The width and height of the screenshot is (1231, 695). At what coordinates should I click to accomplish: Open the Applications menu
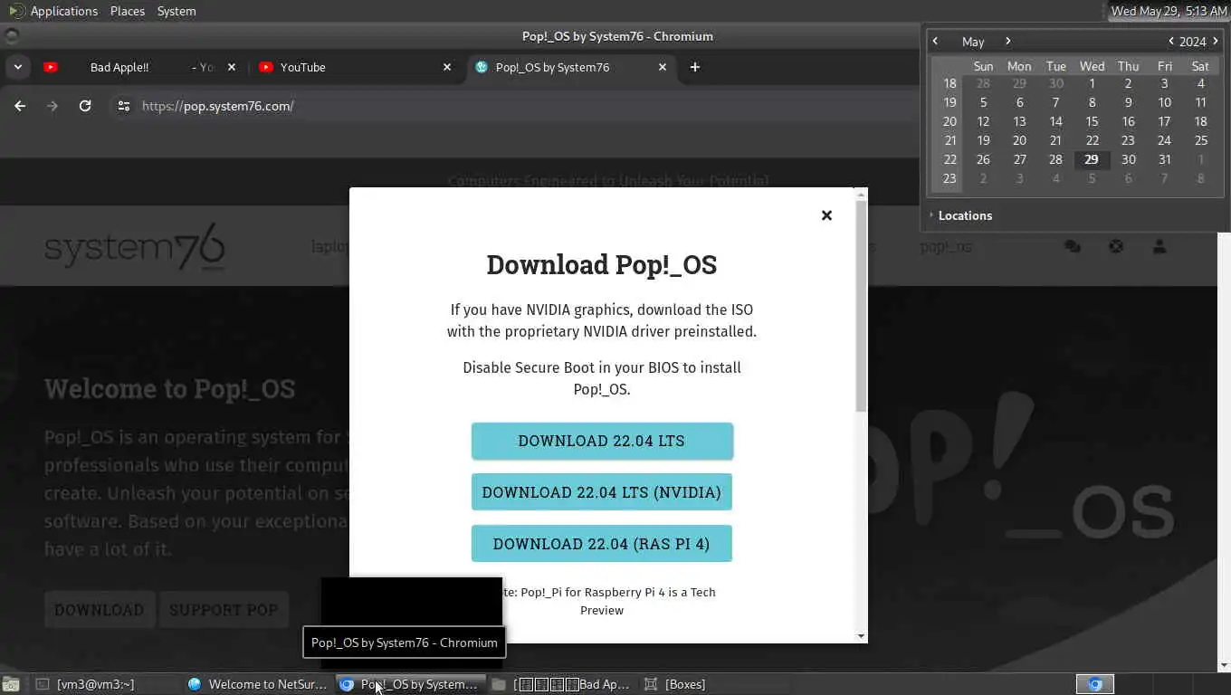[x=63, y=11]
